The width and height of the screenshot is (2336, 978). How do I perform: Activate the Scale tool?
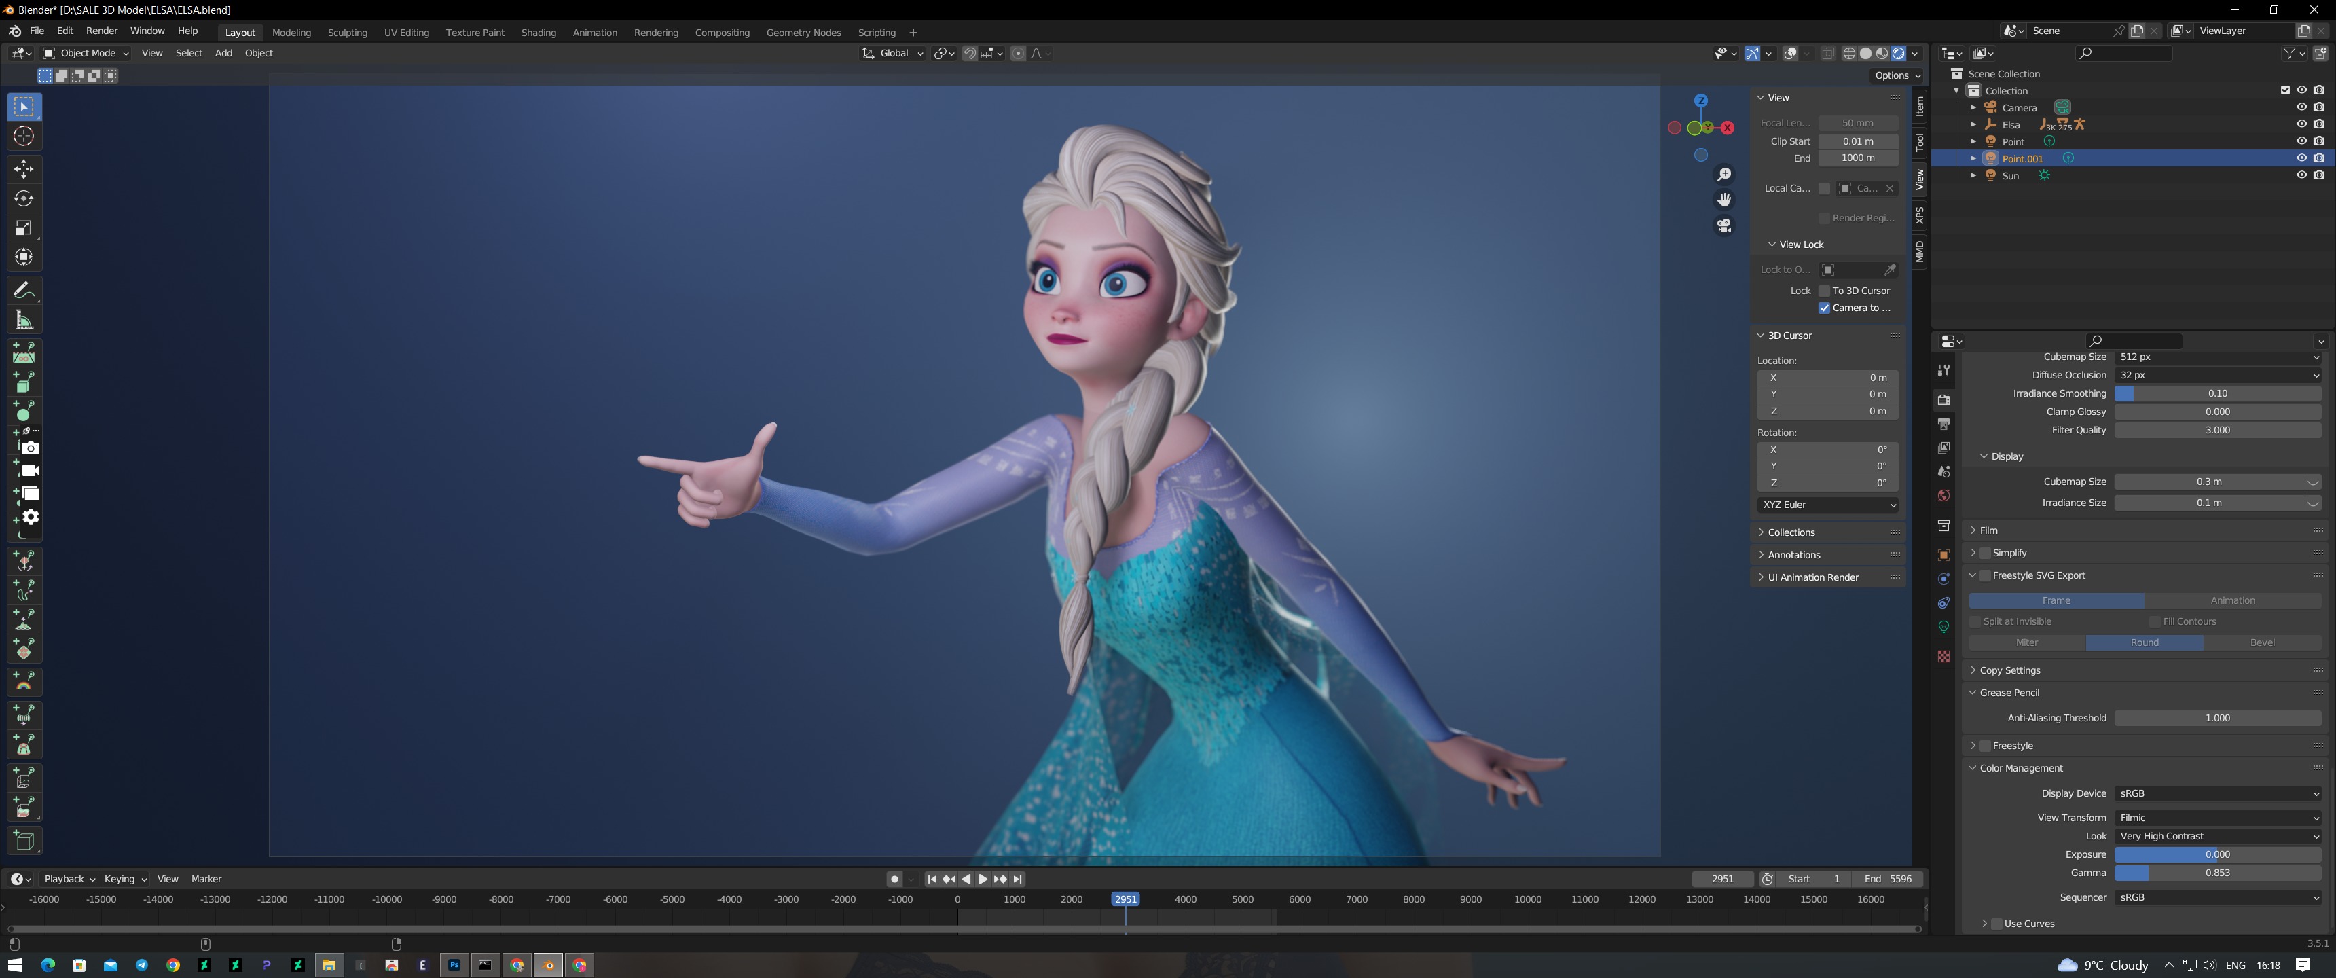[24, 228]
